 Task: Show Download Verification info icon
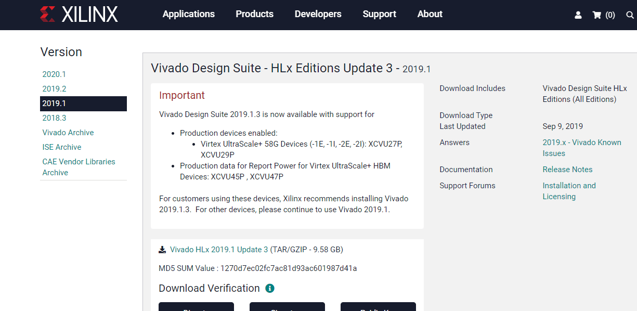click(x=269, y=288)
